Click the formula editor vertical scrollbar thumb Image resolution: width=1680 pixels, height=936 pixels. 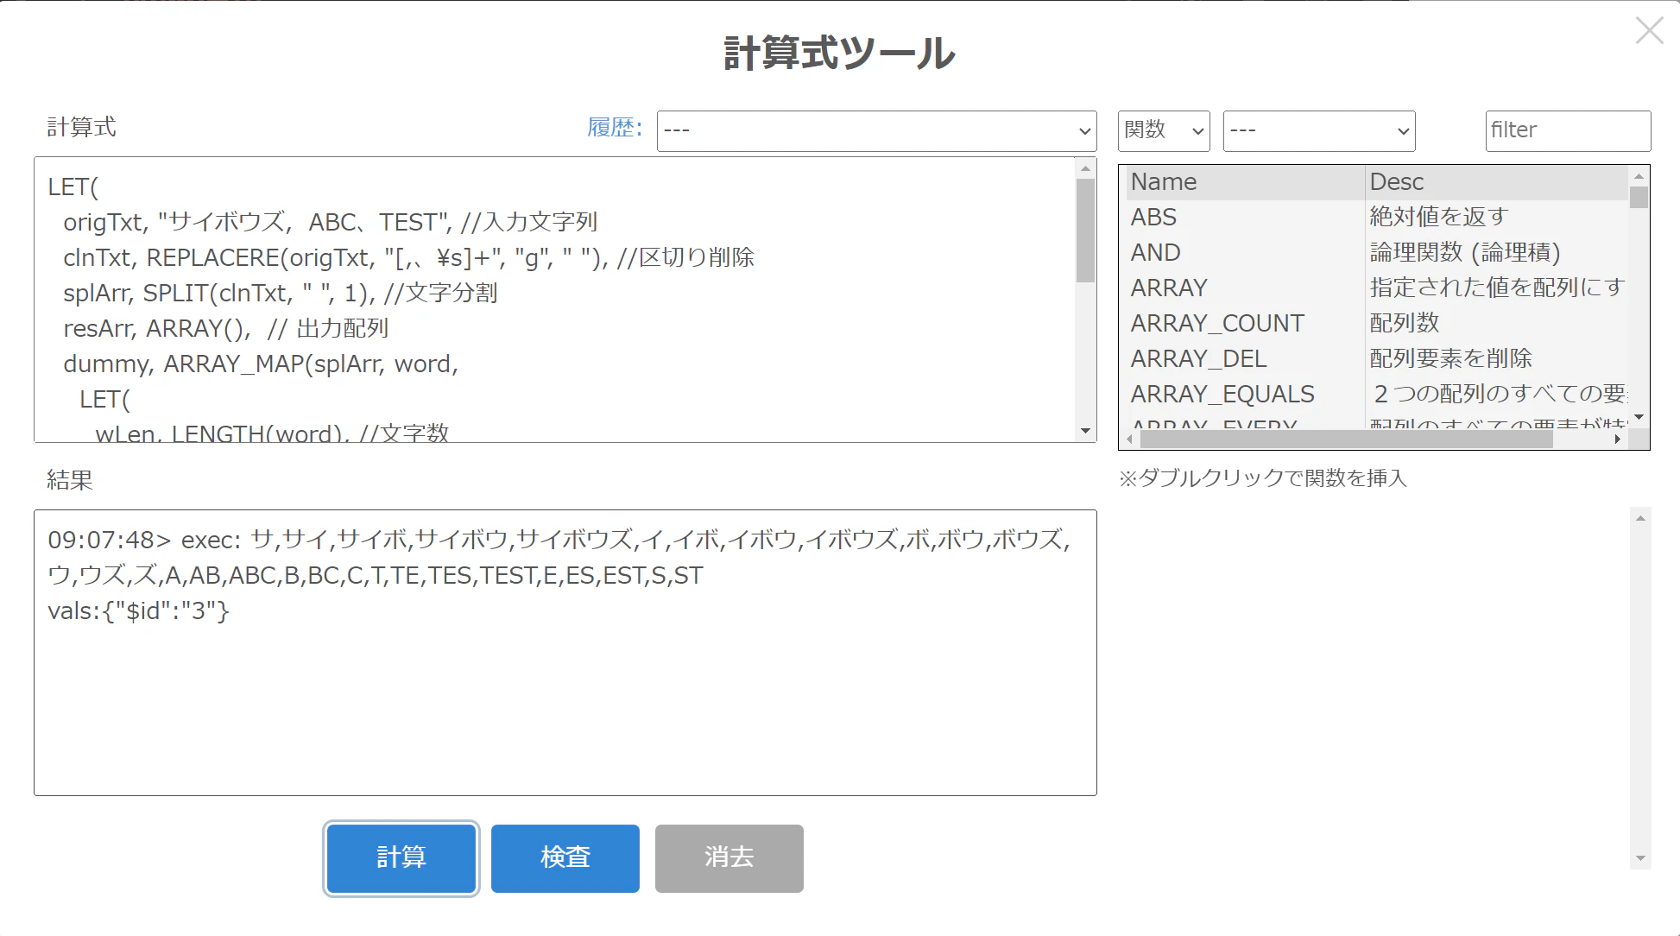click(x=1085, y=230)
